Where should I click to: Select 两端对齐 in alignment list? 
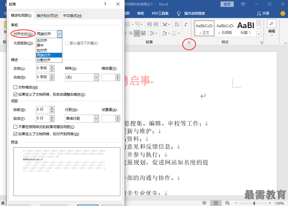point(49,55)
